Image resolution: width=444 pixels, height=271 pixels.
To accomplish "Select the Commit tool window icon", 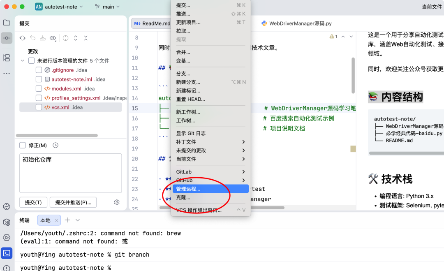I will coord(7,38).
